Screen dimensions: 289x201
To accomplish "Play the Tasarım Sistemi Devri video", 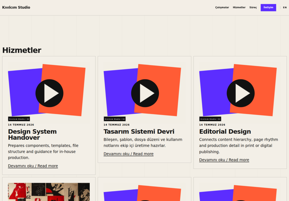I will click(145, 93).
